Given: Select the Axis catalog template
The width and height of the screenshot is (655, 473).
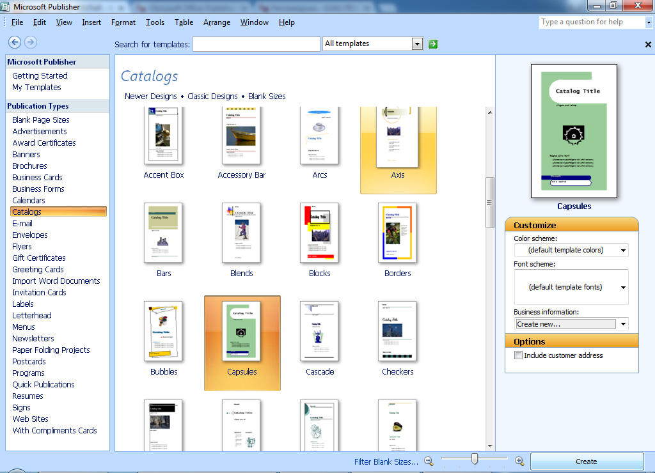Looking at the screenshot, I should 398,150.
